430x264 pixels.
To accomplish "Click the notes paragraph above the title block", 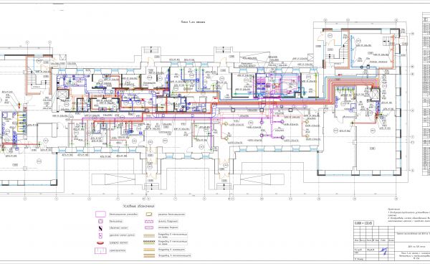I will click(x=408, y=215).
